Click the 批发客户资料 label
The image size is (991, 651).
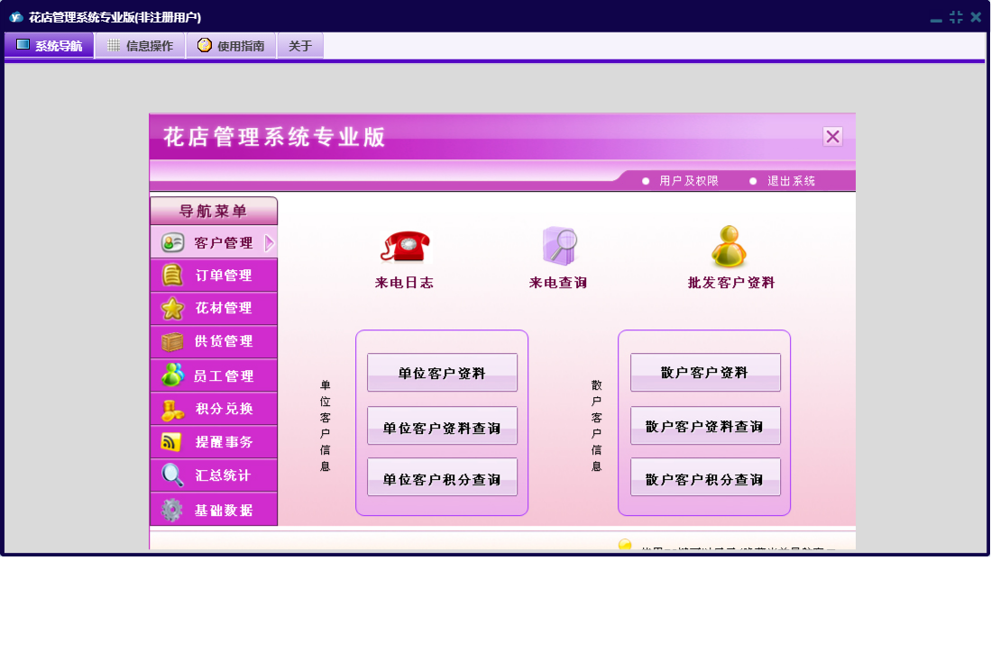[x=731, y=283]
